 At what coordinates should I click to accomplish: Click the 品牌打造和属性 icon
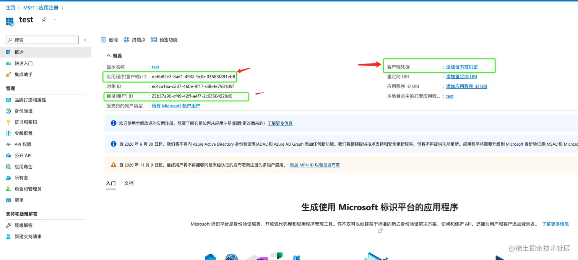pyautogui.click(x=8, y=100)
